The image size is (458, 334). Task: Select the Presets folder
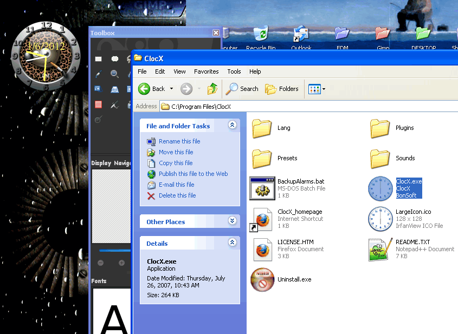click(x=262, y=159)
